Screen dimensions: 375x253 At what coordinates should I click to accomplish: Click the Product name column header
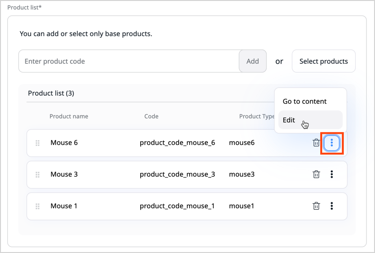pos(69,116)
